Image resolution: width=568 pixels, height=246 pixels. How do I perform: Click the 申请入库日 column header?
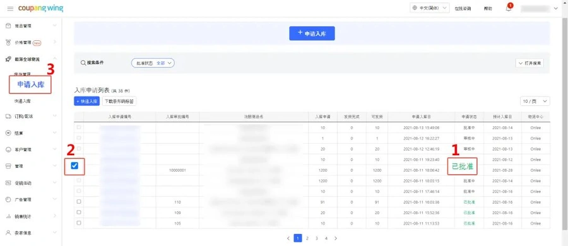click(x=422, y=117)
